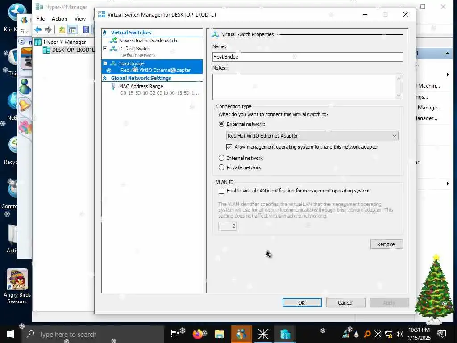
Task: Switch to the white asterisk app in taskbar
Action: pyautogui.click(x=263, y=334)
